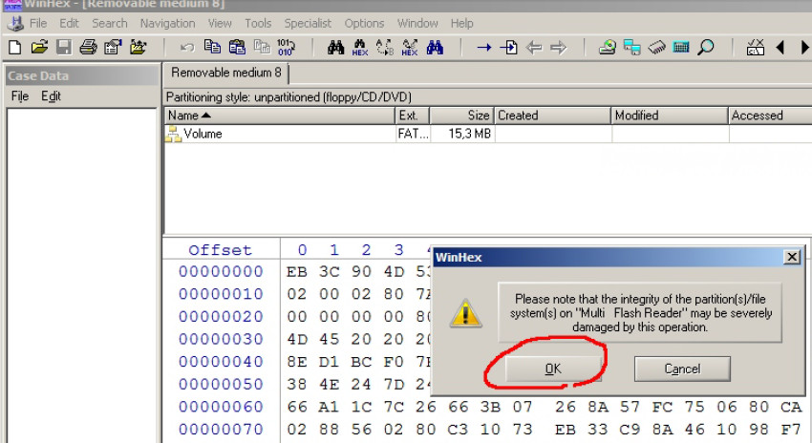Click the Calculator toolbar icon
The height and width of the screenshot is (443, 812).
point(681,48)
